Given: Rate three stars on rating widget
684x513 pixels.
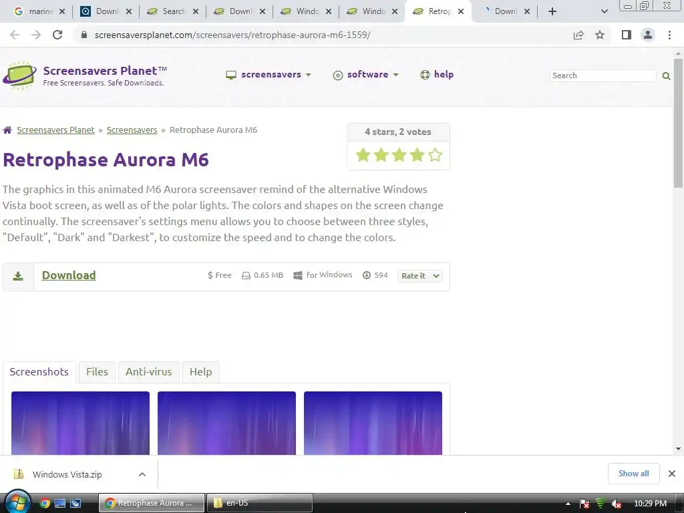Looking at the screenshot, I should (x=399, y=155).
